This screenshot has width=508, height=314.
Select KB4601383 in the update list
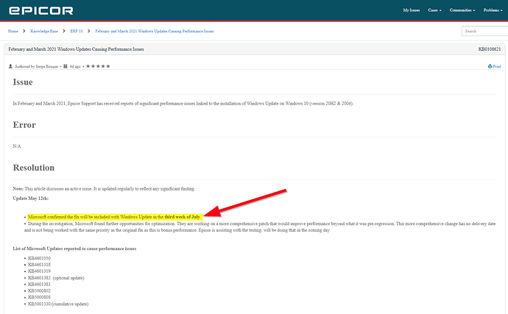(39, 285)
